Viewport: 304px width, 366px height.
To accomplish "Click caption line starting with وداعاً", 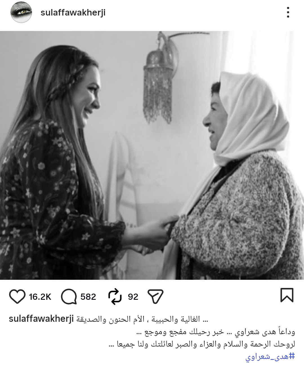I will 215,332.
